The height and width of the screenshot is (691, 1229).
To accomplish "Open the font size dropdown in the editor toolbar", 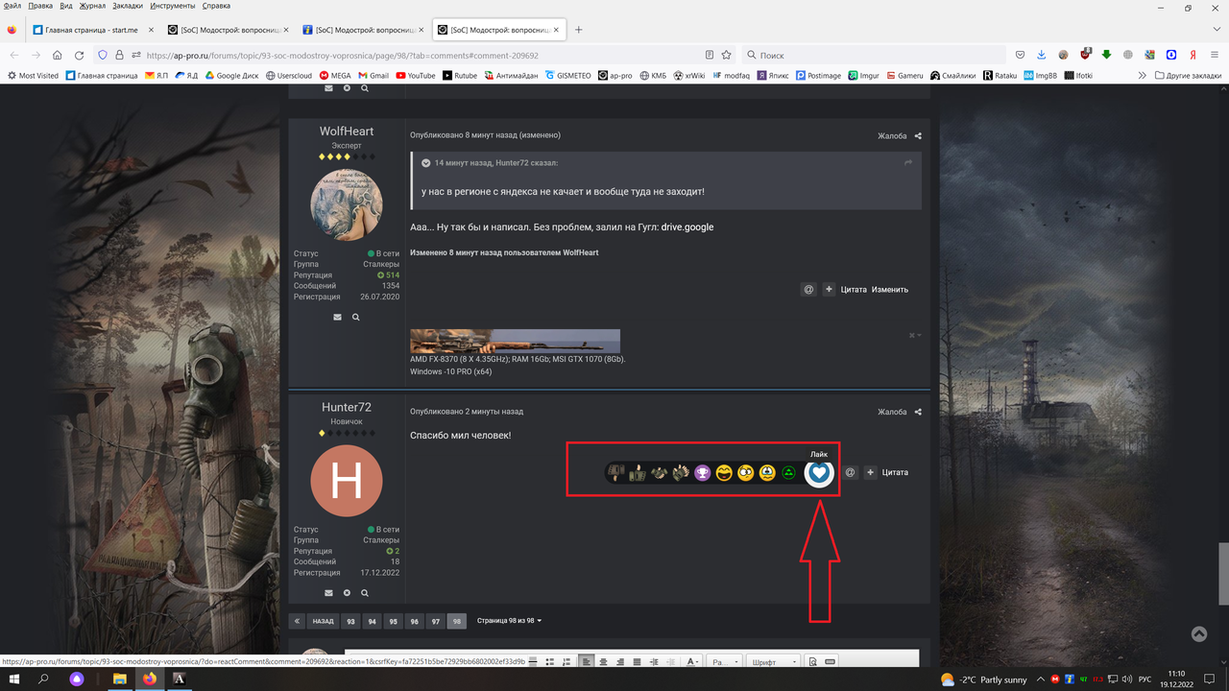I will (x=723, y=661).
